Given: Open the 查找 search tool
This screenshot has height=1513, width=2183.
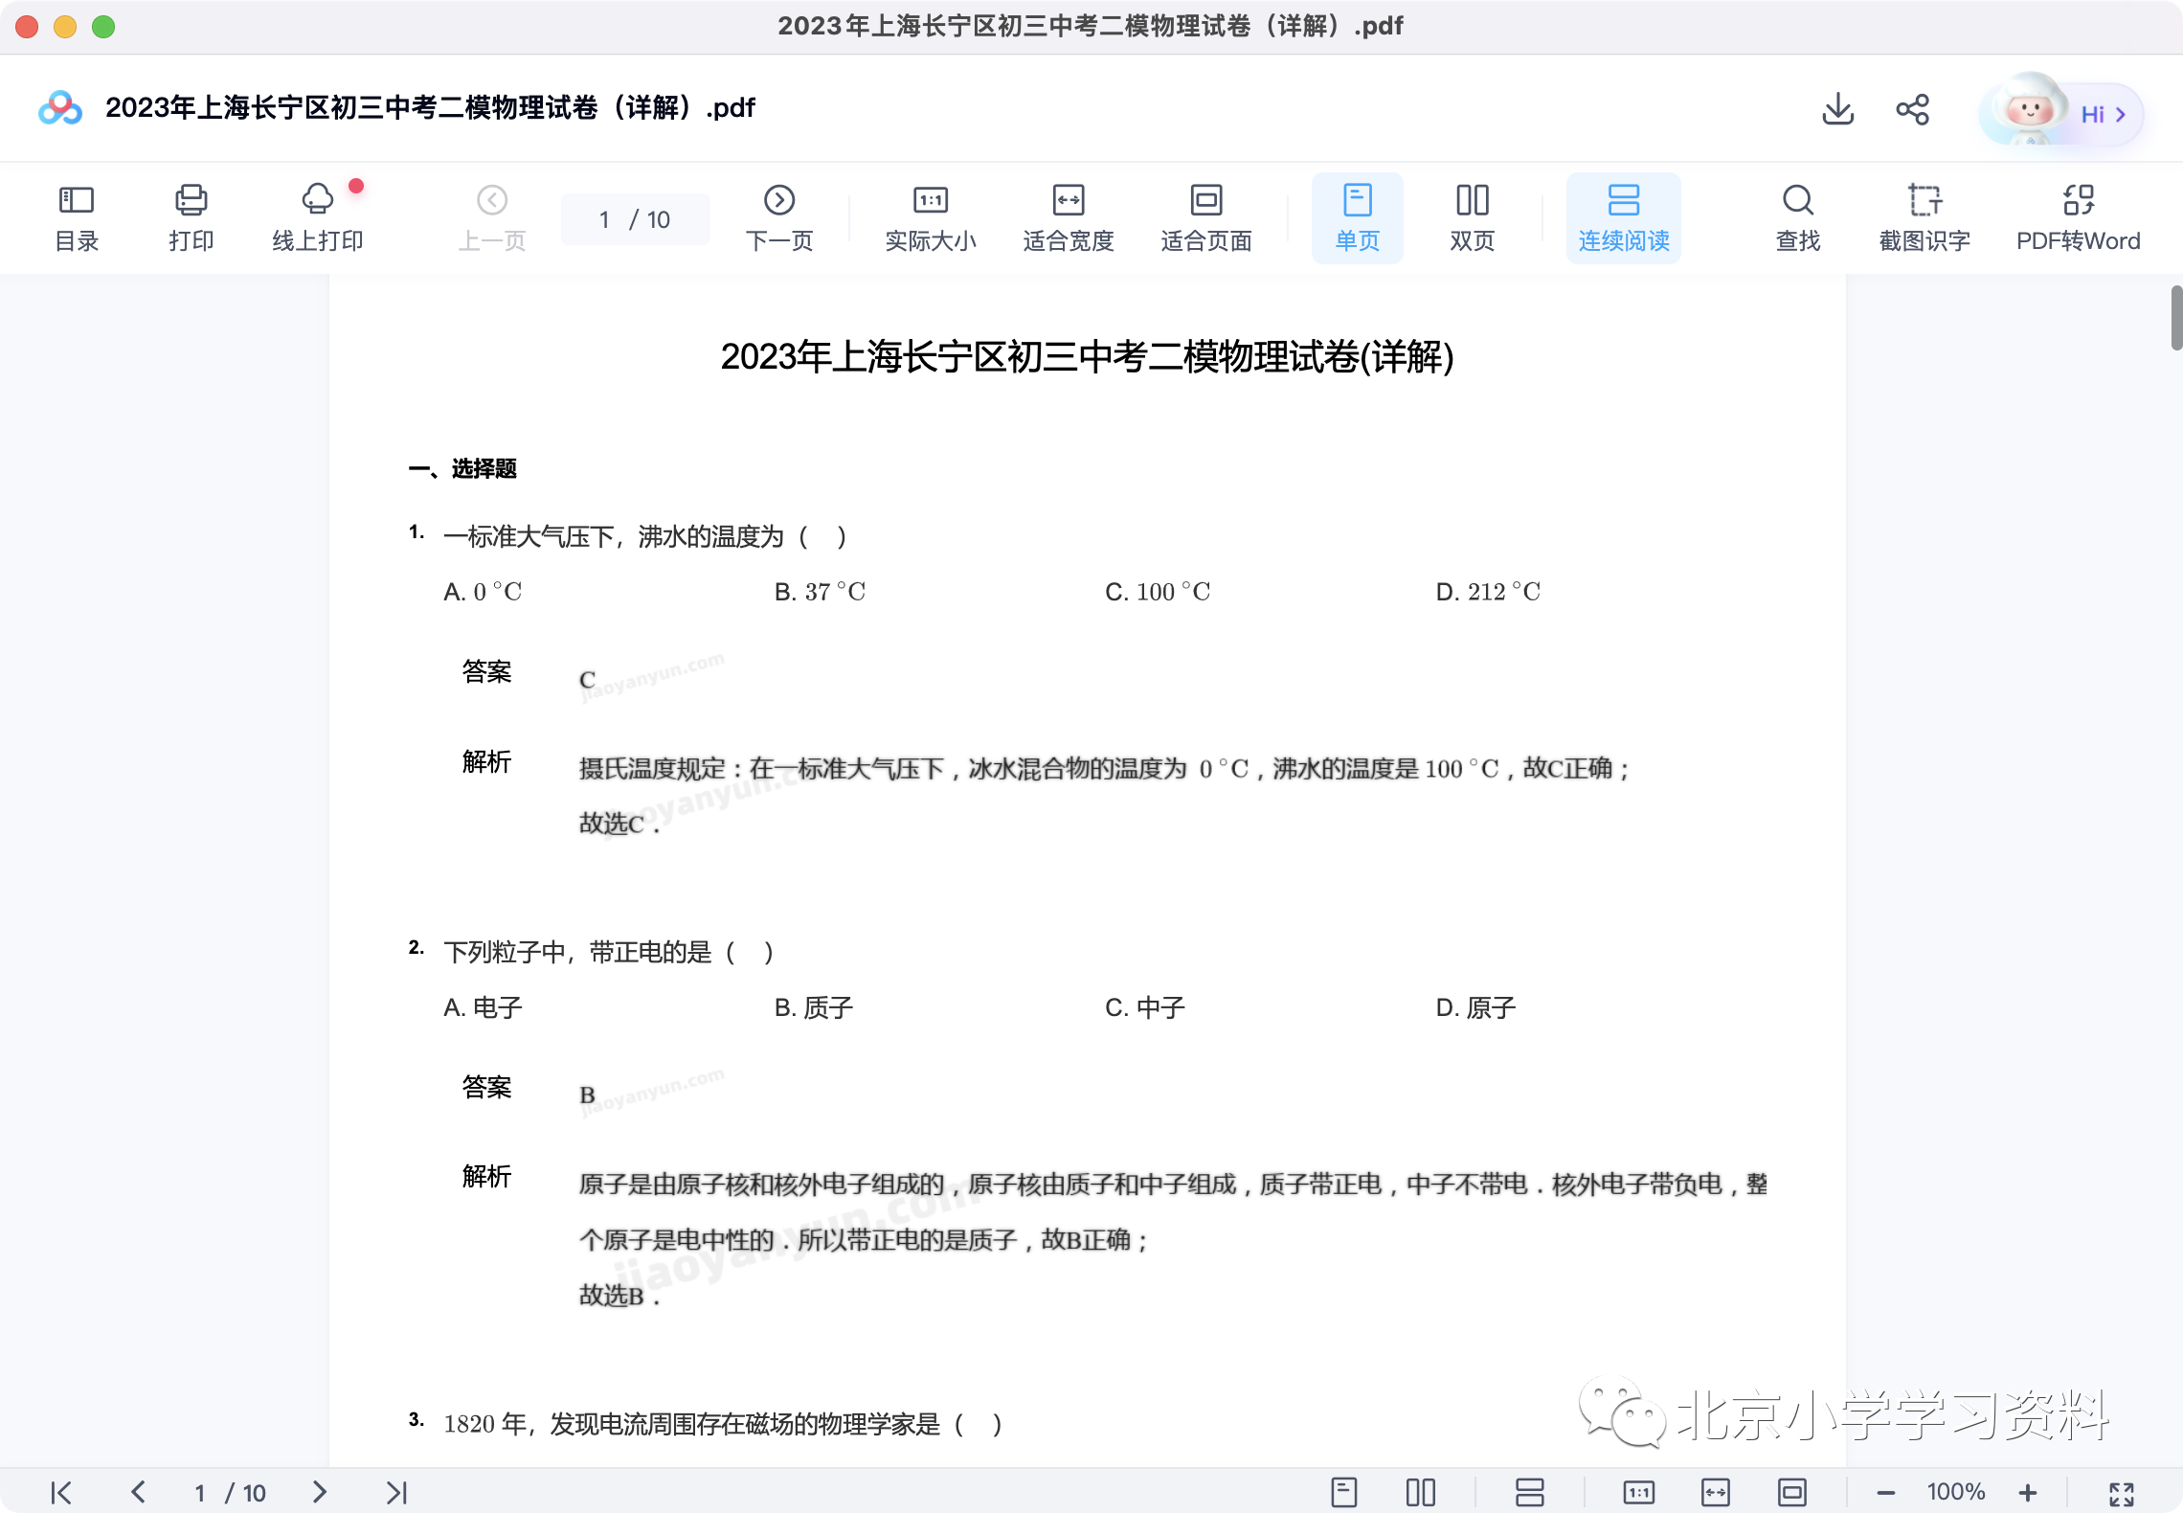Looking at the screenshot, I should pos(1798,218).
